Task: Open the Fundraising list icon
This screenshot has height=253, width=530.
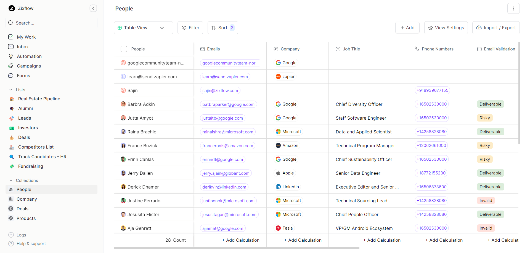Action: point(12,166)
